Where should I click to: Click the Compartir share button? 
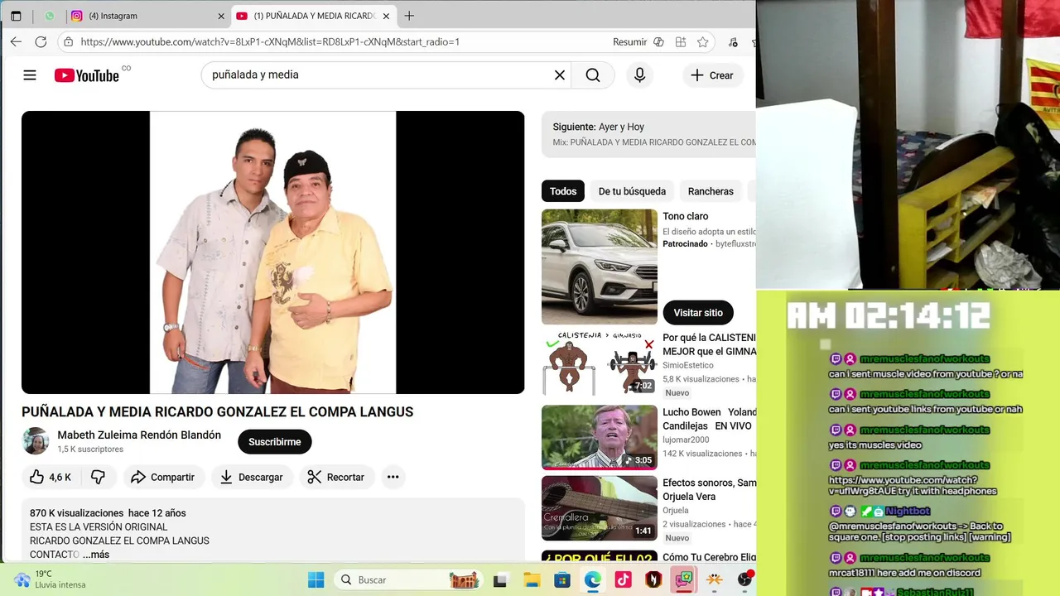pyautogui.click(x=164, y=477)
